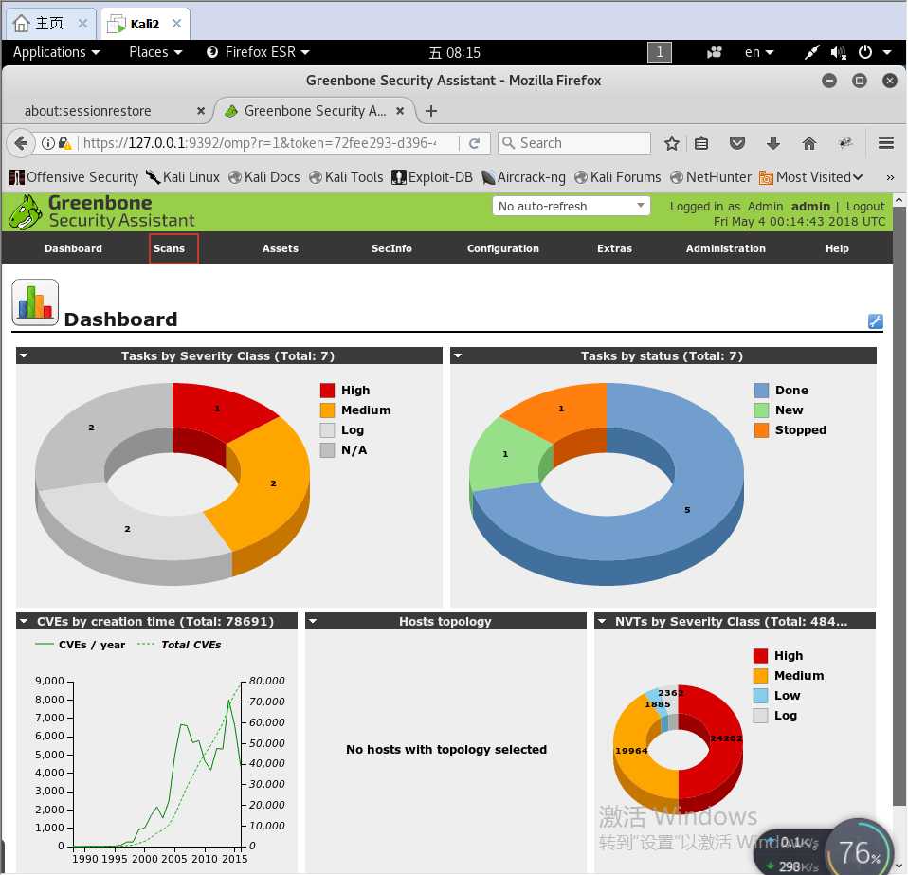Open a new Firefox tab
This screenshot has width=908, height=875.
pyautogui.click(x=431, y=111)
